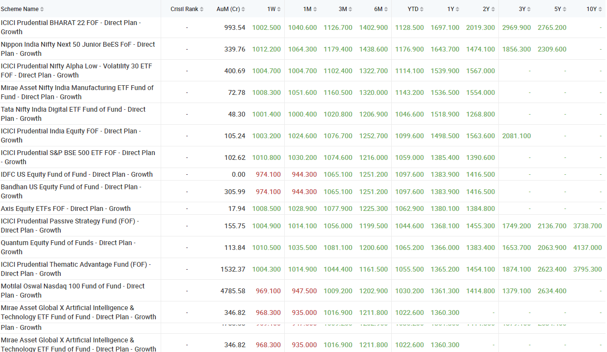This screenshot has width=607, height=352.
Task: Click red 1W value 974.100 in IDFC row
Action: click(268, 174)
